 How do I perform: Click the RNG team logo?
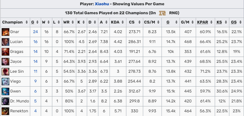click(162, 13)
